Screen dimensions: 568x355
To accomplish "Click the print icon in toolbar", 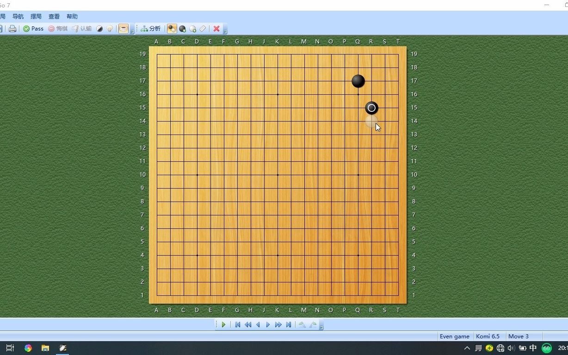I will [x=12, y=29].
